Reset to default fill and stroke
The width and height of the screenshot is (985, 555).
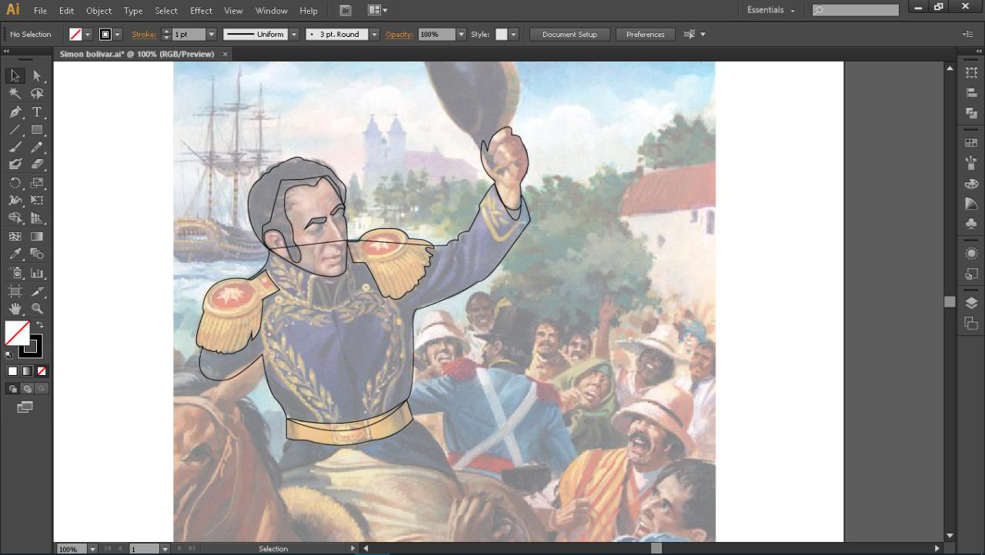click(x=8, y=354)
